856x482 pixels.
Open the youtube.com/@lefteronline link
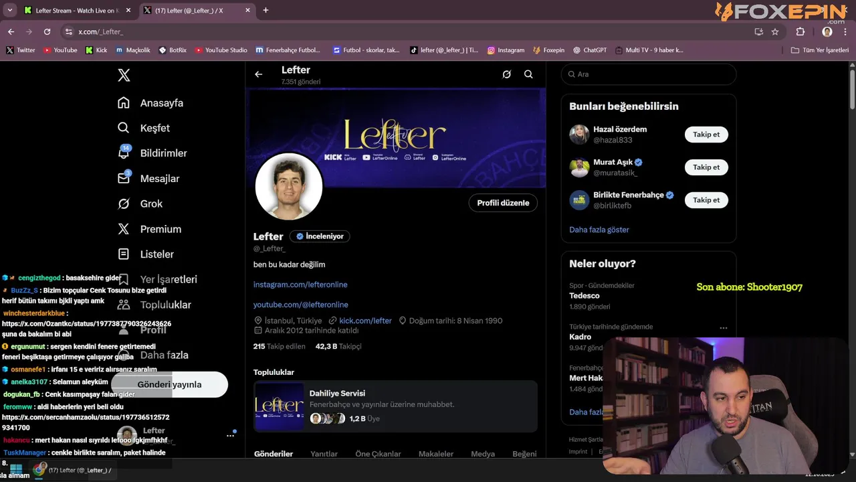tap(301, 305)
